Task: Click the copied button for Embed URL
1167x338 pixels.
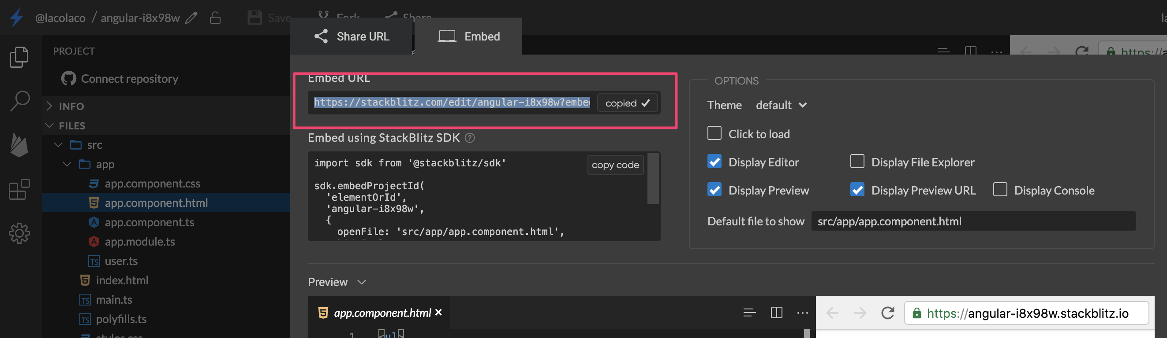Action: tap(628, 103)
